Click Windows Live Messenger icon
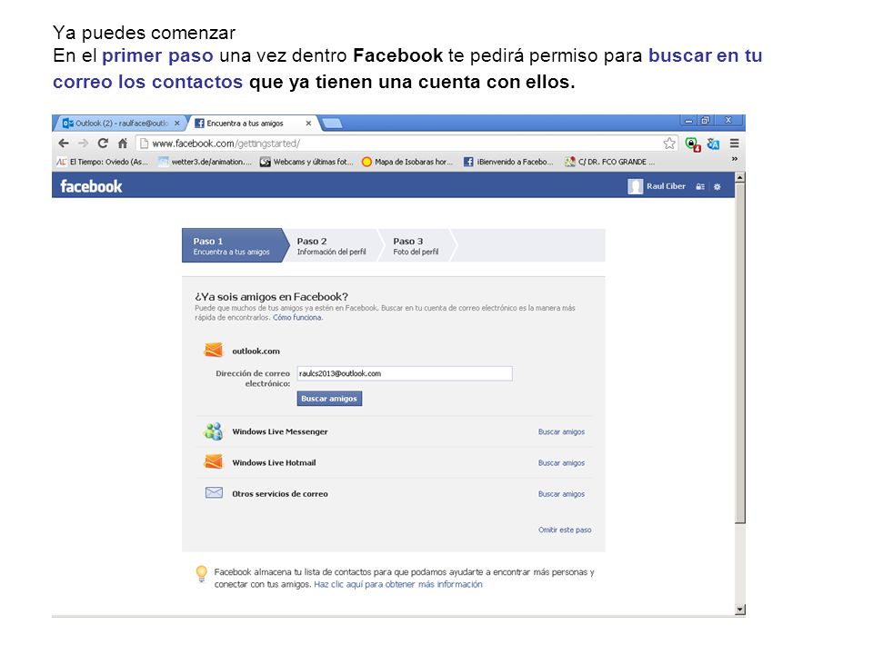The image size is (873, 654). (x=213, y=431)
